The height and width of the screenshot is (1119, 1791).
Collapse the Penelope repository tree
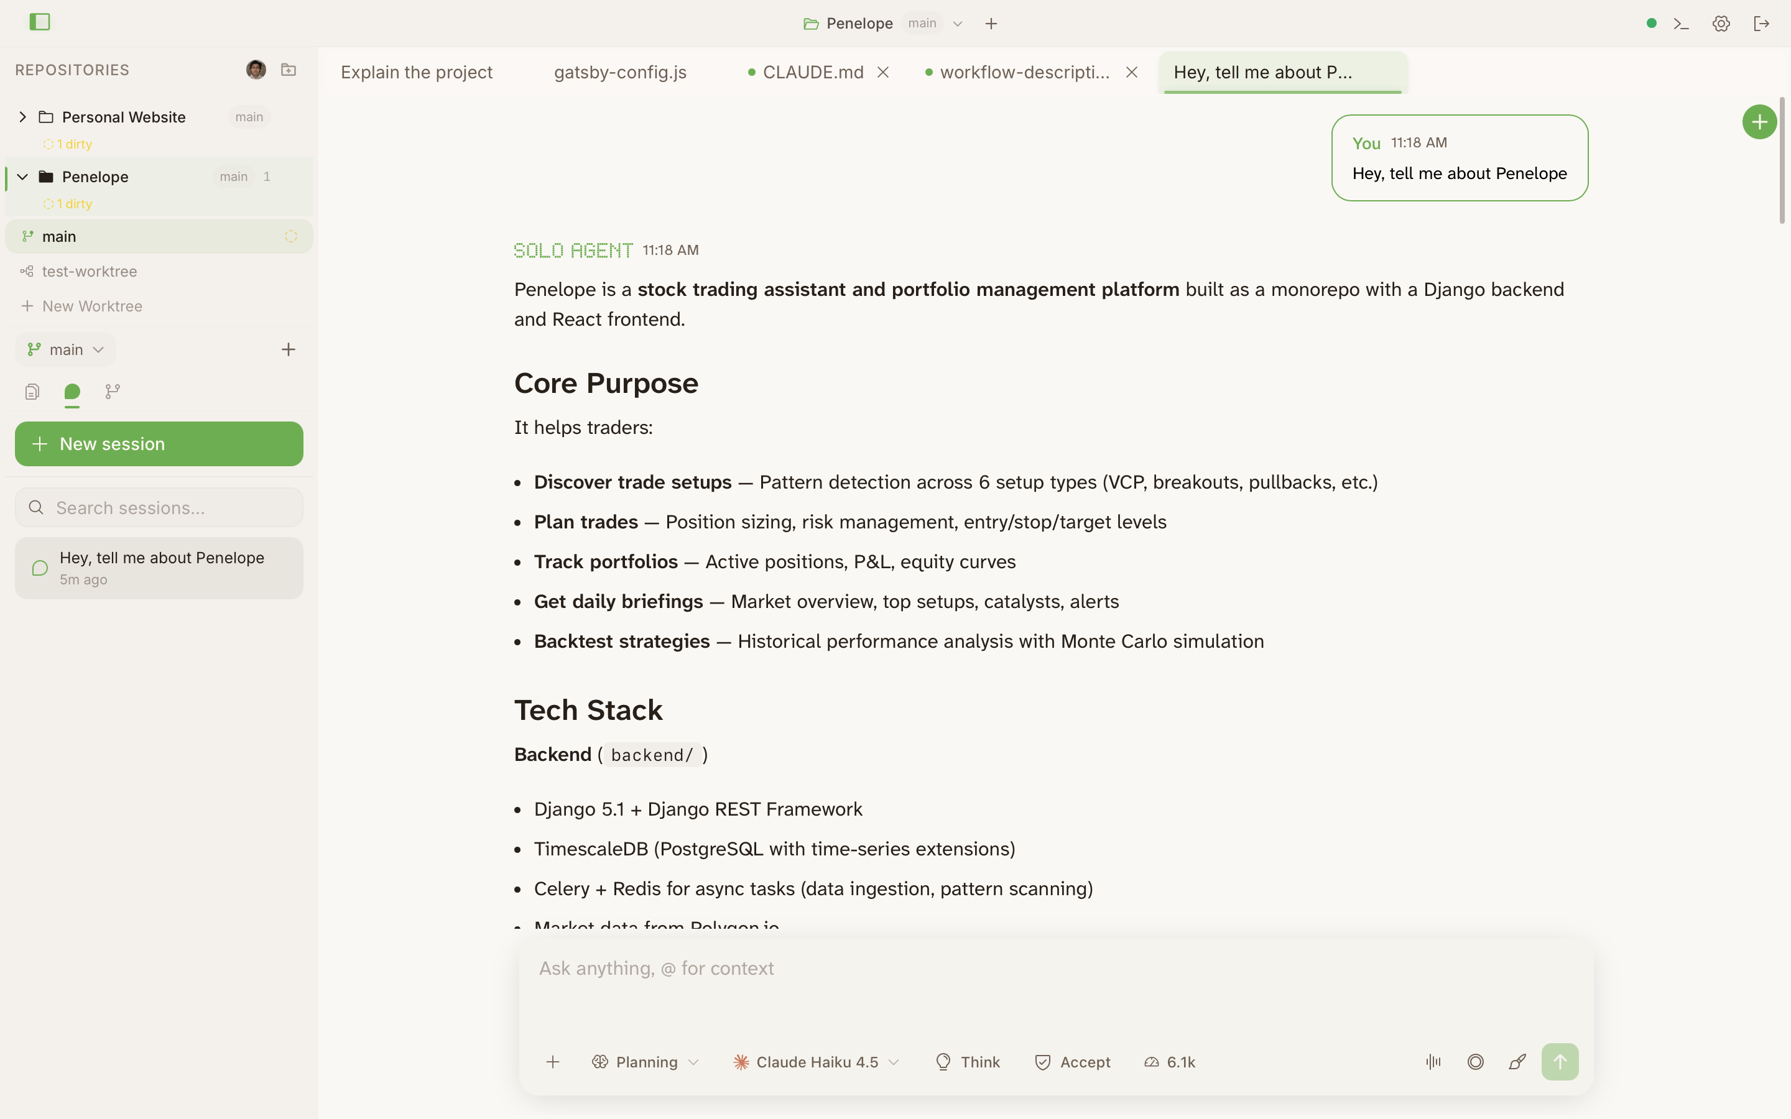pos(23,177)
